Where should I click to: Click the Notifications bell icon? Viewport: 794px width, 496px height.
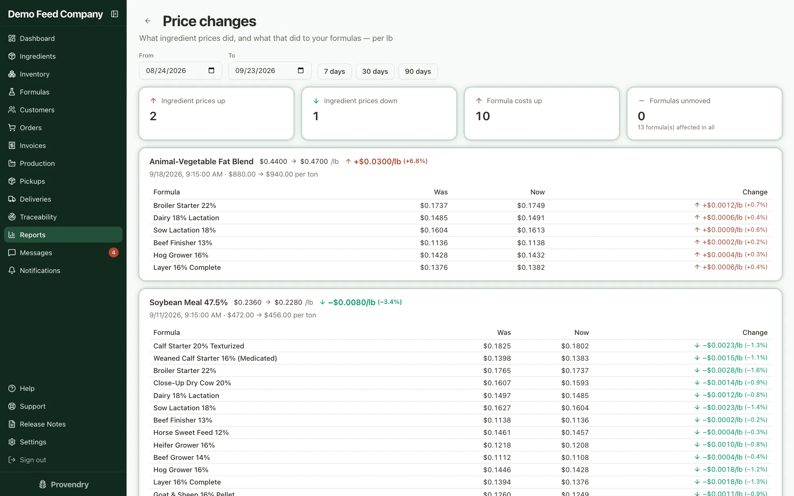tap(12, 270)
